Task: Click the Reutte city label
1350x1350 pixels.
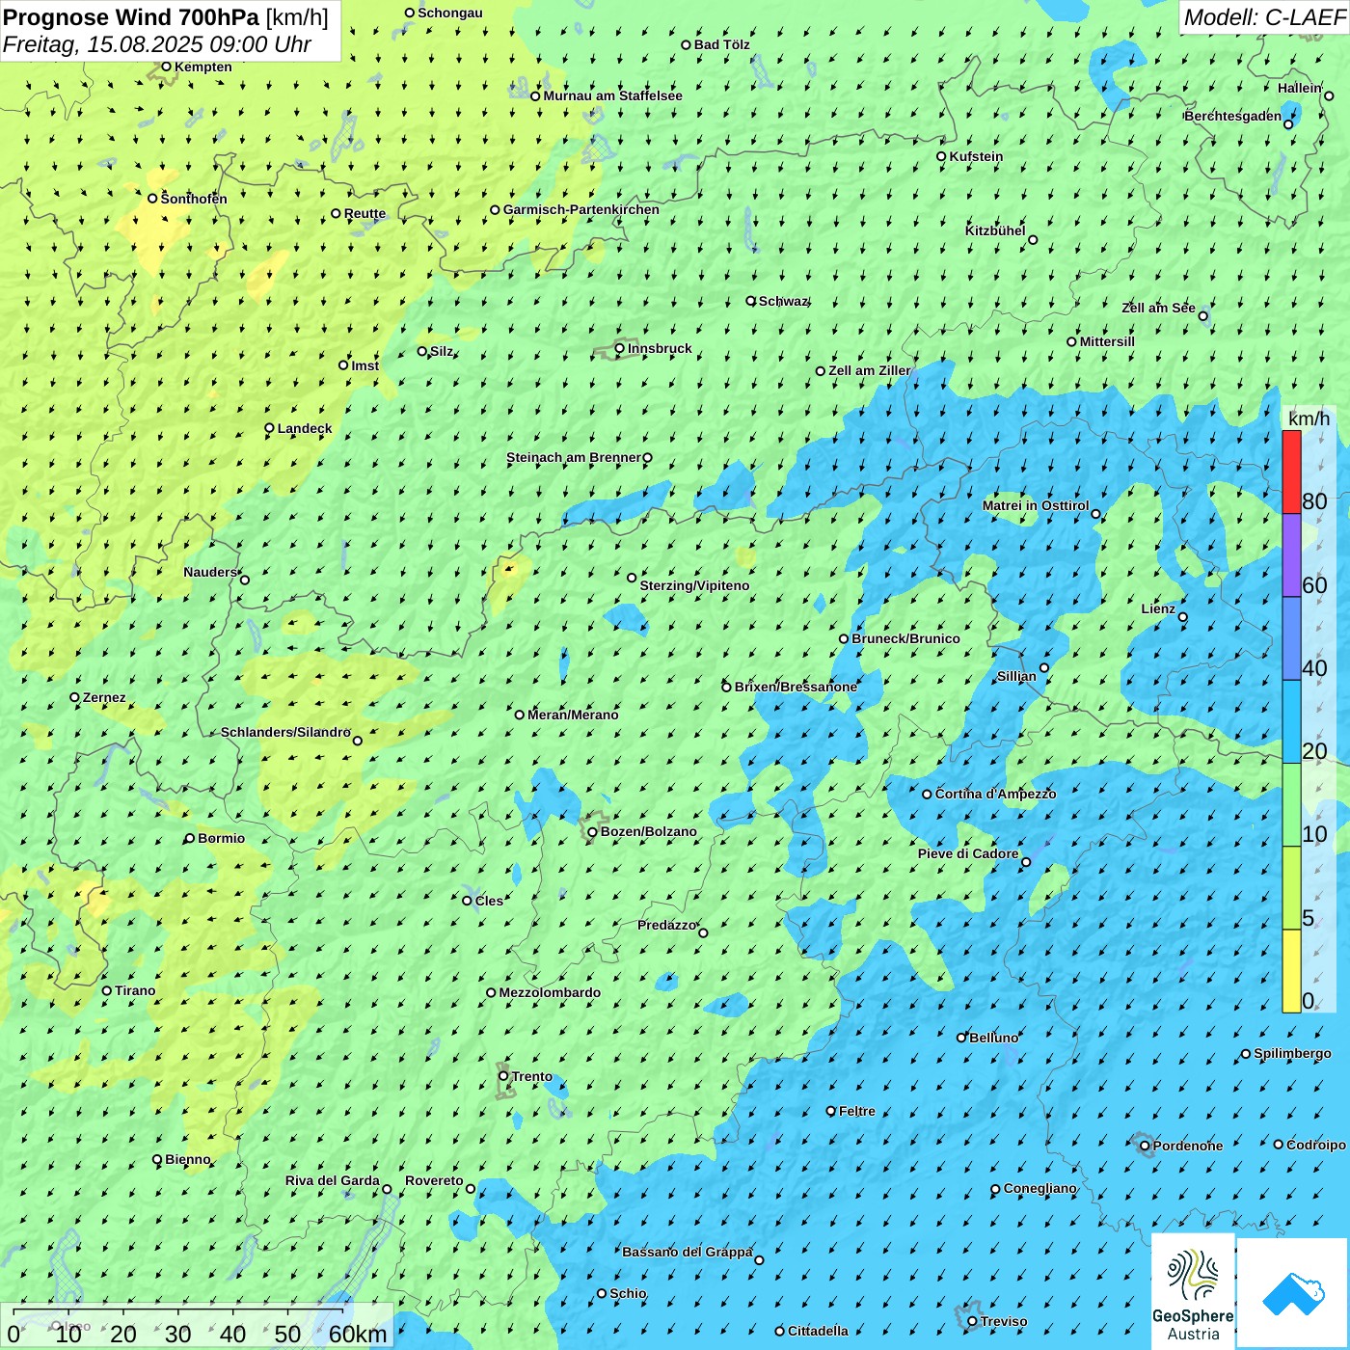Action: pos(364,213)
